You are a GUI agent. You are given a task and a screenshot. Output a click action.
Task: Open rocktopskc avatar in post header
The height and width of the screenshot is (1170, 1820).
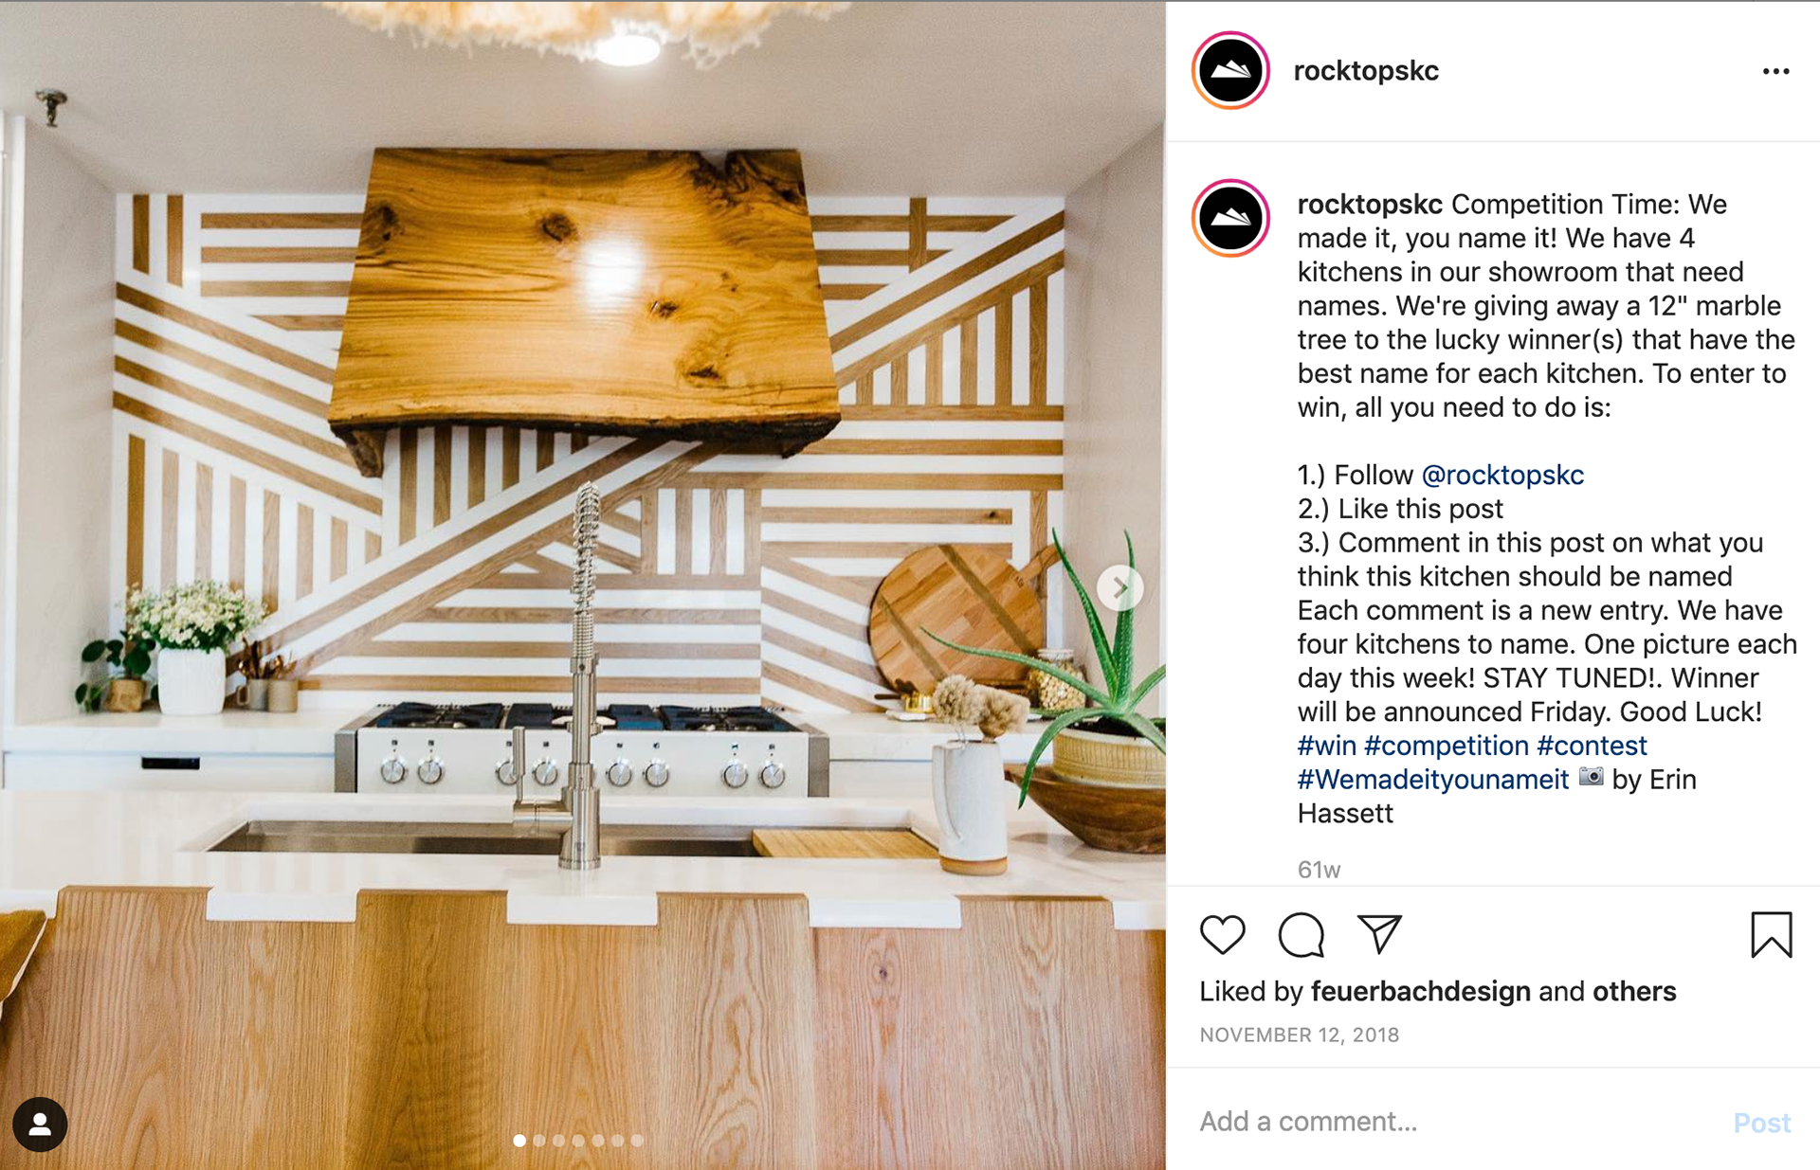[x=1230, y=70]
